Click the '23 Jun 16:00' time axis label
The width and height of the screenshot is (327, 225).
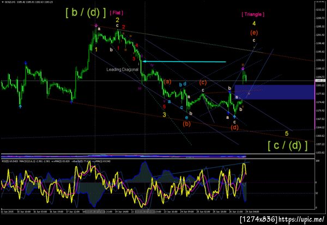(x=171, y=212)
